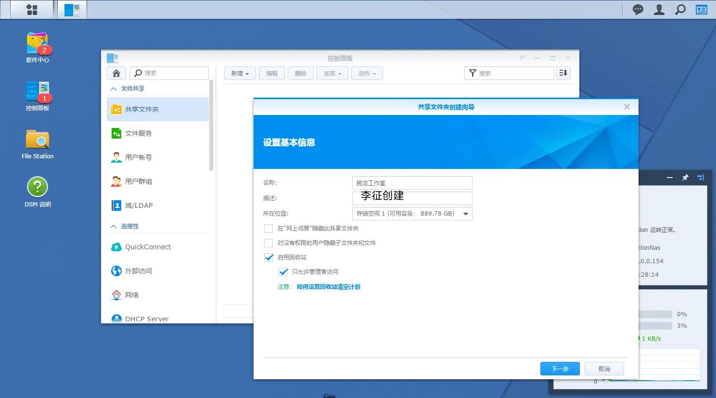Click the search magnifier in the top bar
The height and width of the screenshot is (398, 716).
click(x=680, y=9)
